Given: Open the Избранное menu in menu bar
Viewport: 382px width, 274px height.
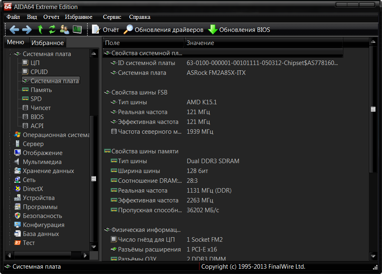Looking at the screenshot, I should 78,17.
